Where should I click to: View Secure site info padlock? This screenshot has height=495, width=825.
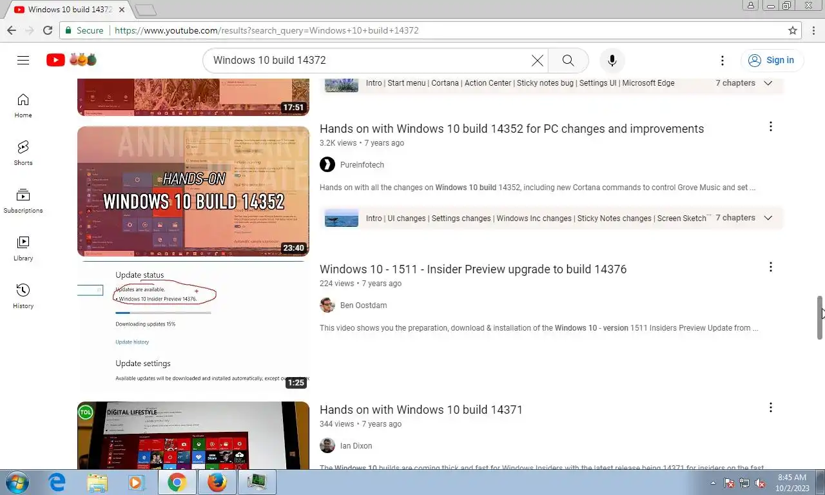[69, 30]
